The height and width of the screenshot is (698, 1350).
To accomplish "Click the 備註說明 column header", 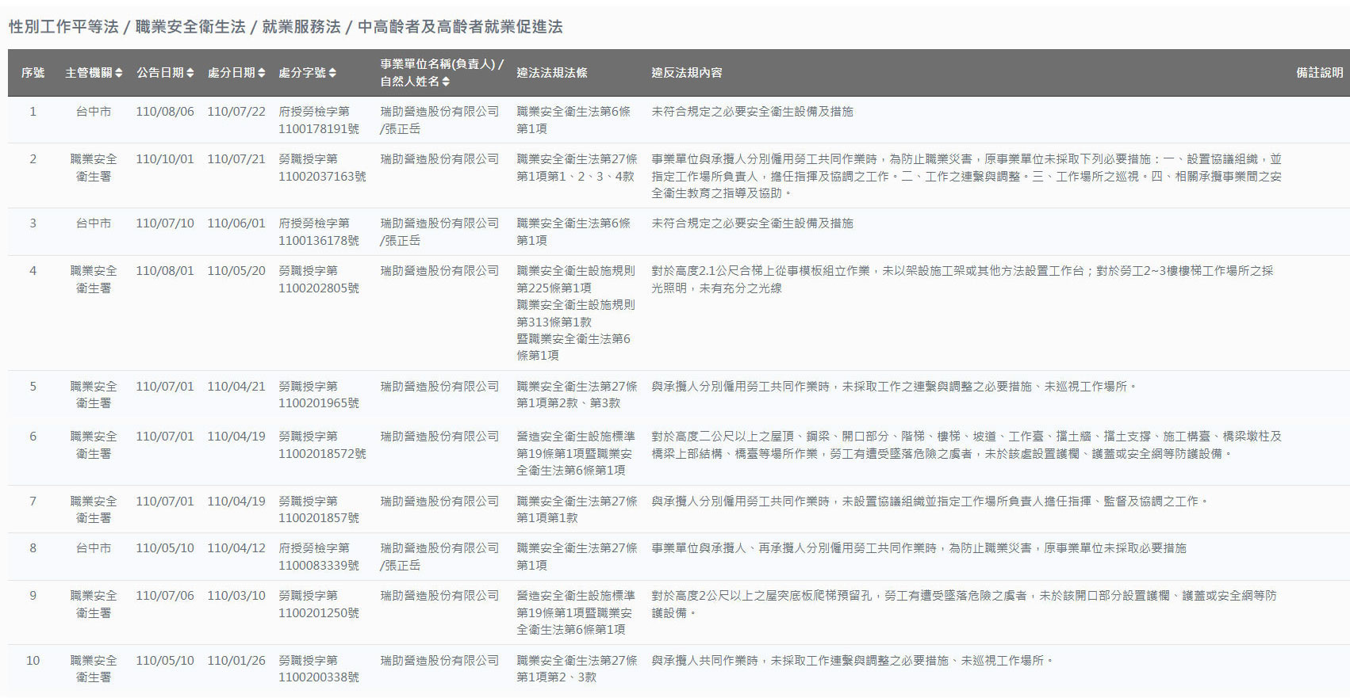I will coord(1320,73).
